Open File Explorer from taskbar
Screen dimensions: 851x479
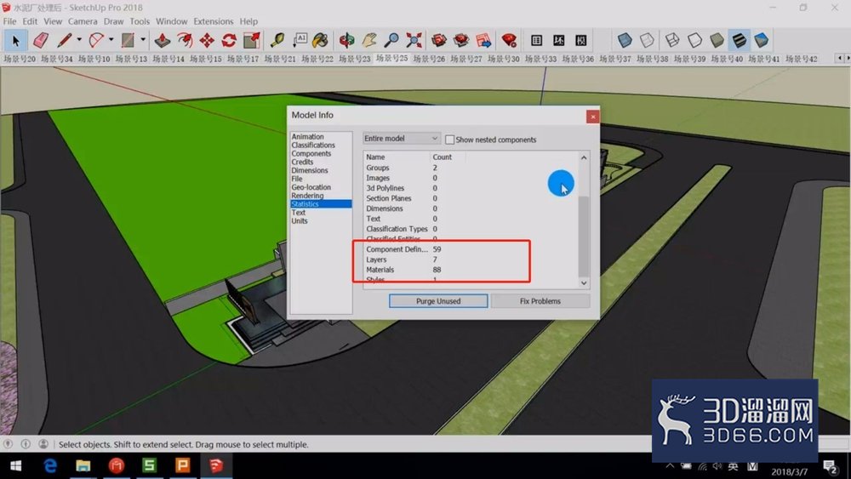tap(83, 465)
